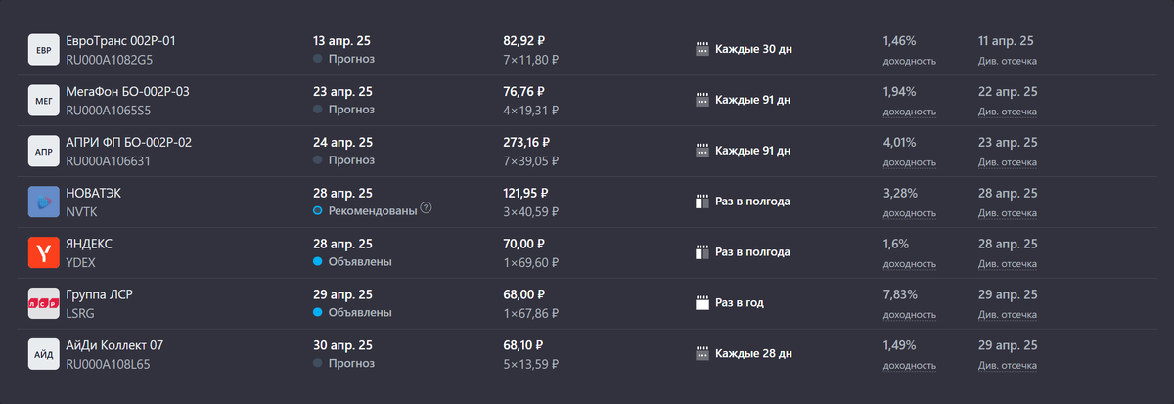This screenshot has height=404, width=1174.
Task: Click the доходность label under 7,83%
Action: coord(909,314)
